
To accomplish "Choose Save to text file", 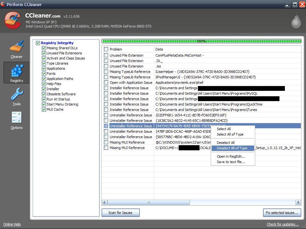I will point(233,162).
